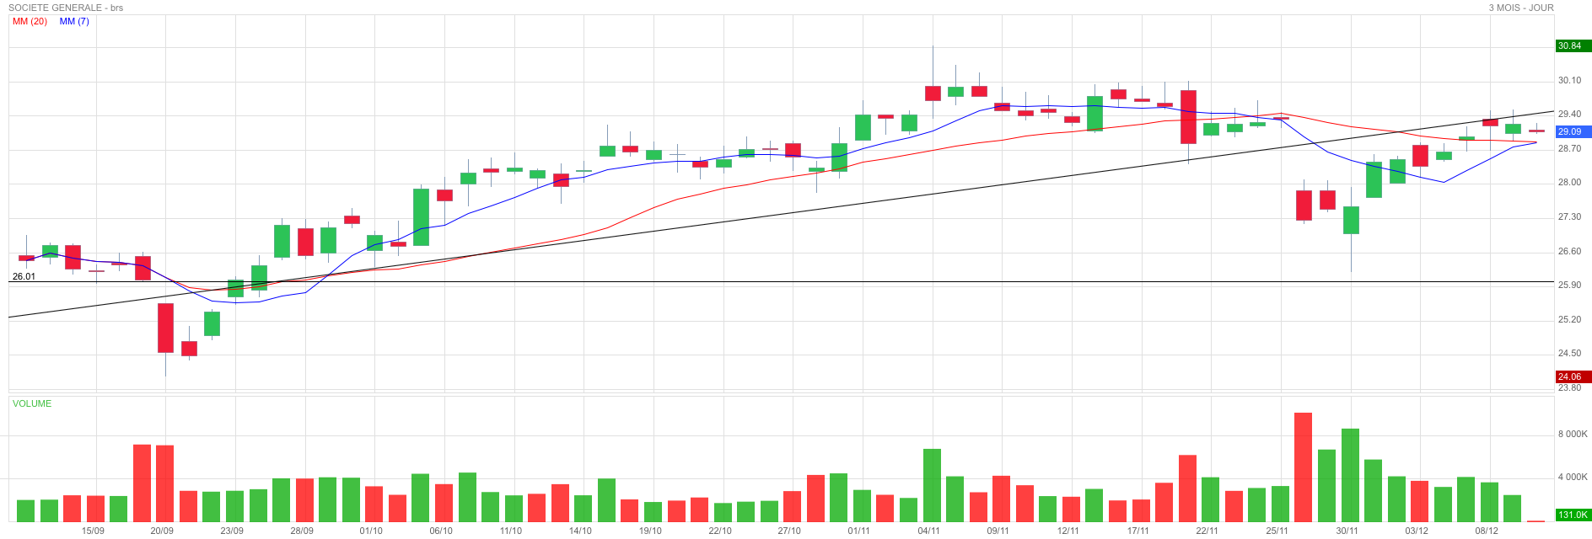Image resolution: width=1592 pixels, height=539 pixels.
Task: Click the MM (7) legend label
Action: (74, 21)
